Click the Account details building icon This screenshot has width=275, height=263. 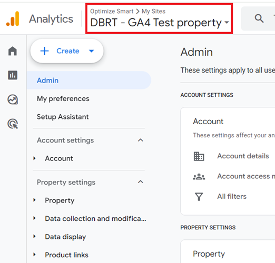(x=199, y=156)
